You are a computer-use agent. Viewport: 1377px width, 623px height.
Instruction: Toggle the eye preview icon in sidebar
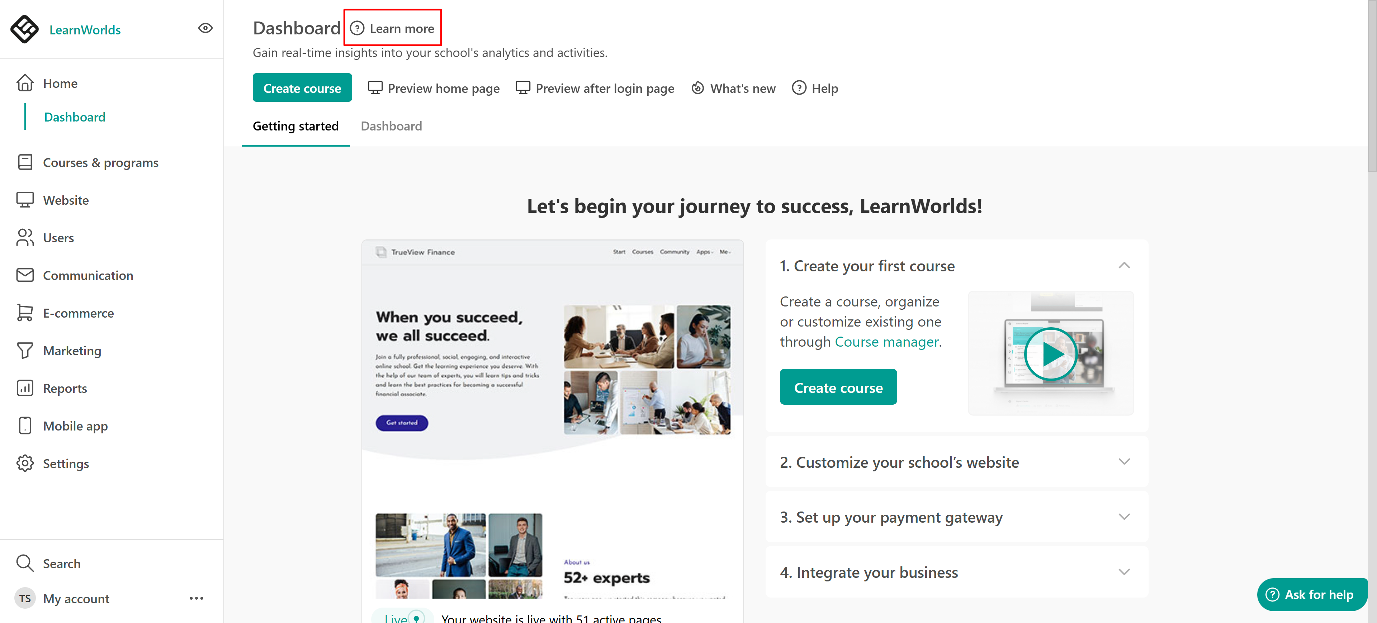point(205,28)
